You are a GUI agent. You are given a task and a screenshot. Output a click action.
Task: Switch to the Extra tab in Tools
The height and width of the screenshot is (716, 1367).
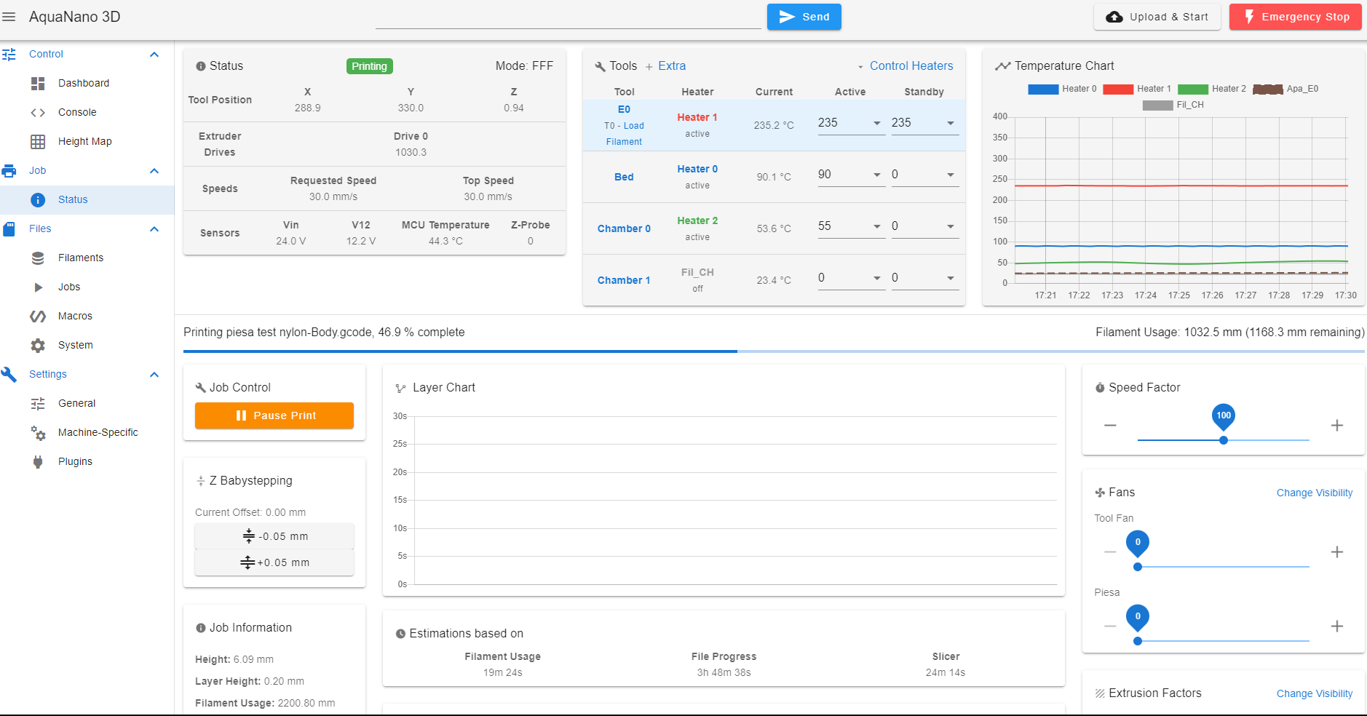pos(665,66)
